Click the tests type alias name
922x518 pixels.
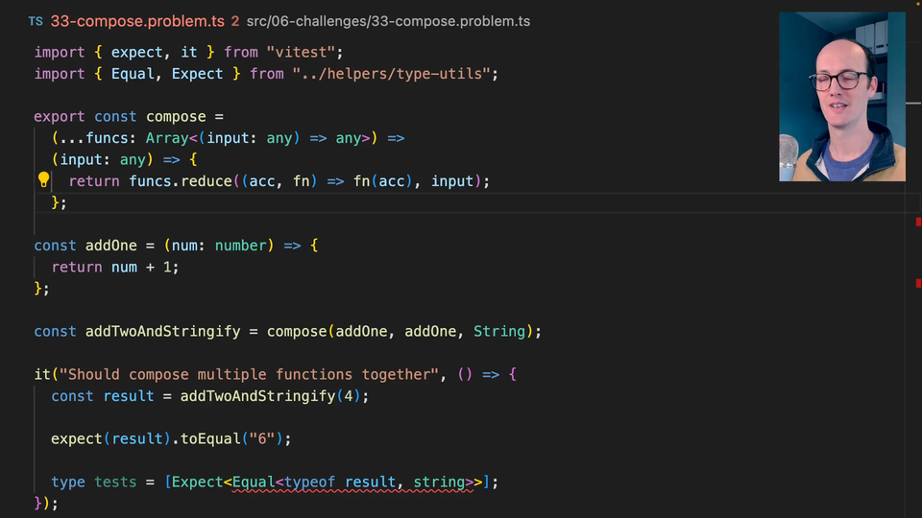coord(115,483)
